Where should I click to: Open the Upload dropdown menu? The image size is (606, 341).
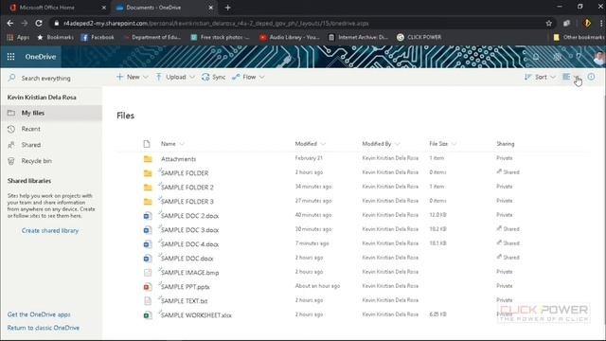pyautogui.click(x=175, y=77)
